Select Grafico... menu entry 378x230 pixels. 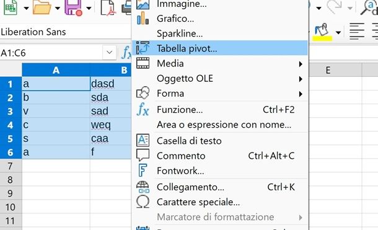[220, 19]
